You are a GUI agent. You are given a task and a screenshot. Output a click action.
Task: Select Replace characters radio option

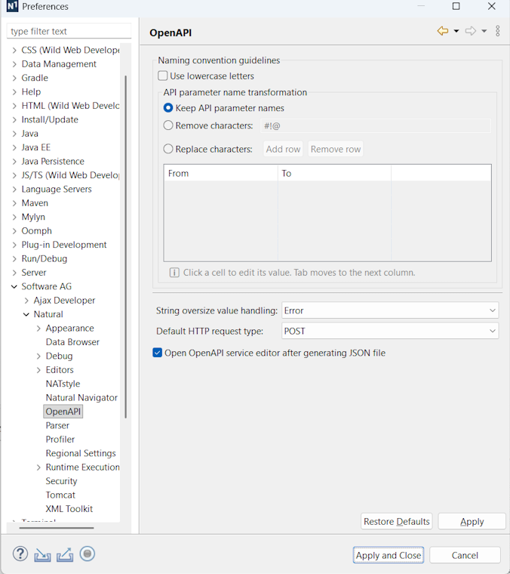[168, 149]
